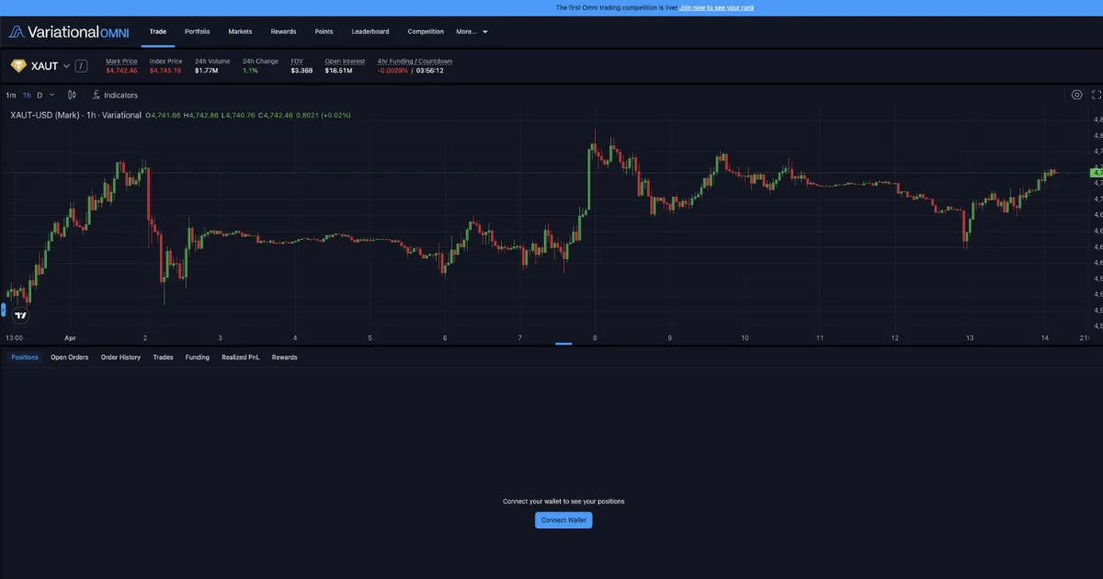Expand the More navigation menu
This screenshot has height=579, width=1103.
point(472,31)
